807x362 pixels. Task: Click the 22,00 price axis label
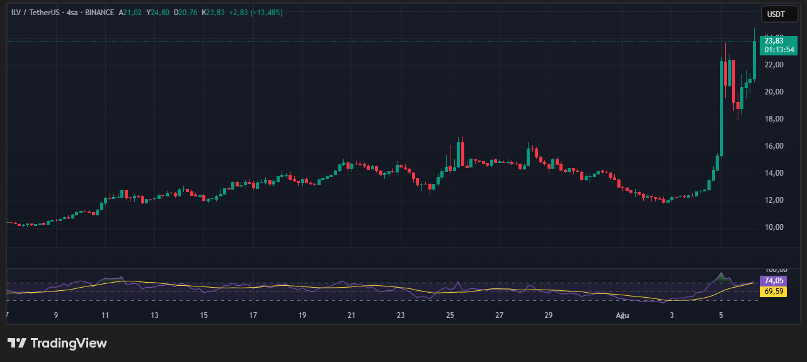[773, 65]
